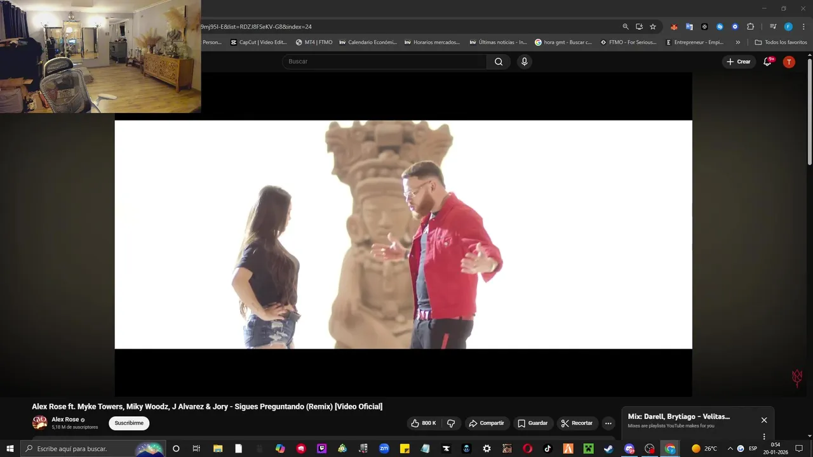Dislike the video with thumbs-down button

[x=451, y=423]
